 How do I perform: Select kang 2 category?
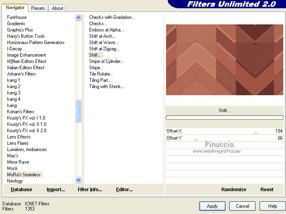14,87
